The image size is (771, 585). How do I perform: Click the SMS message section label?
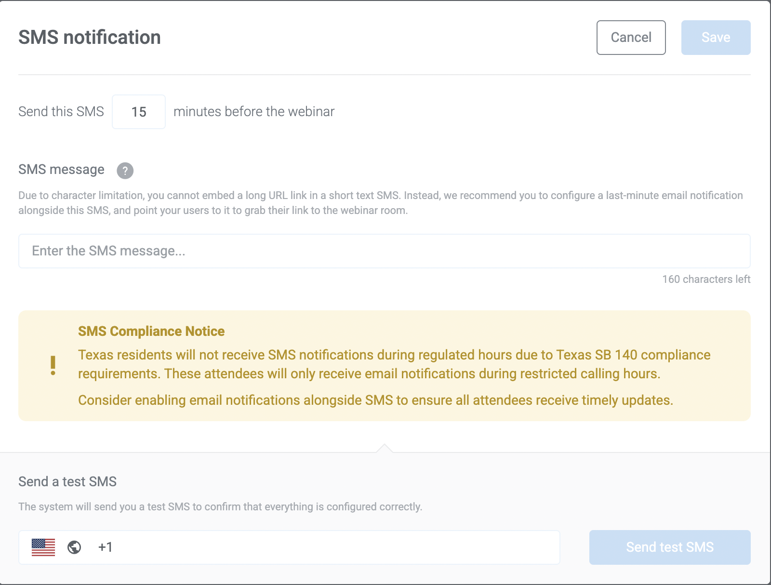click(61, 169)
